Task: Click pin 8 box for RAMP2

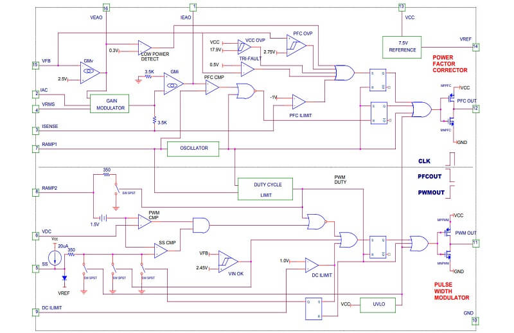Action: [36, 192]
